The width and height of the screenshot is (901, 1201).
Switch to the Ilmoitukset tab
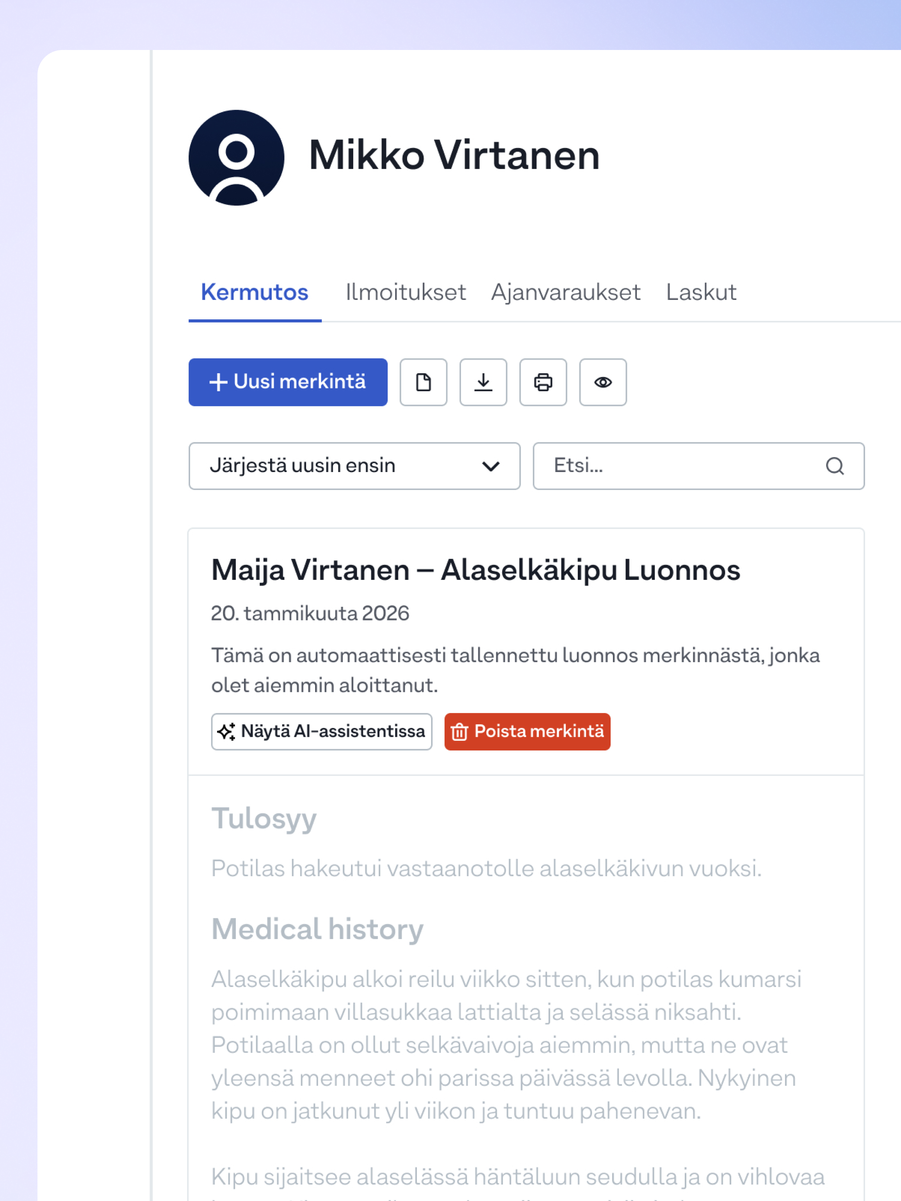[406, 292]
